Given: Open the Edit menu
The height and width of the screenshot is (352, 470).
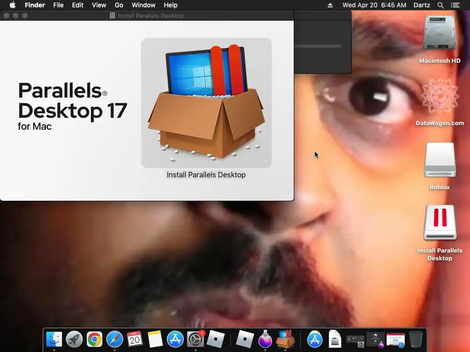Looking at the screenshot, I should click(78, 5).
